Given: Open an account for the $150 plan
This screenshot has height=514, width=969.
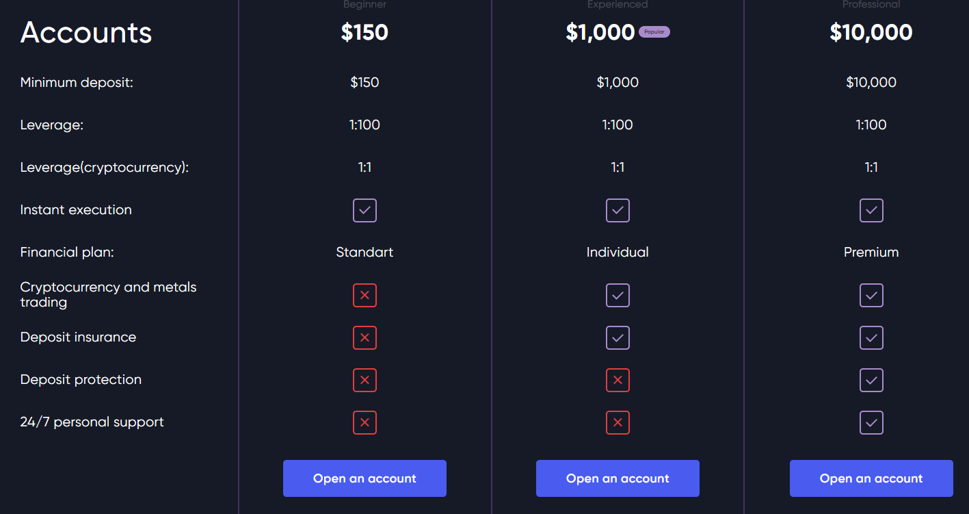Looking at the screenshot, I should (364, 478).
